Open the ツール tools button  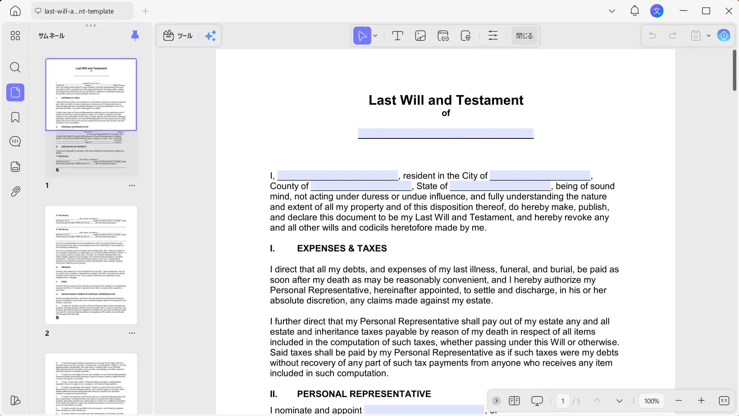(178, 36)
